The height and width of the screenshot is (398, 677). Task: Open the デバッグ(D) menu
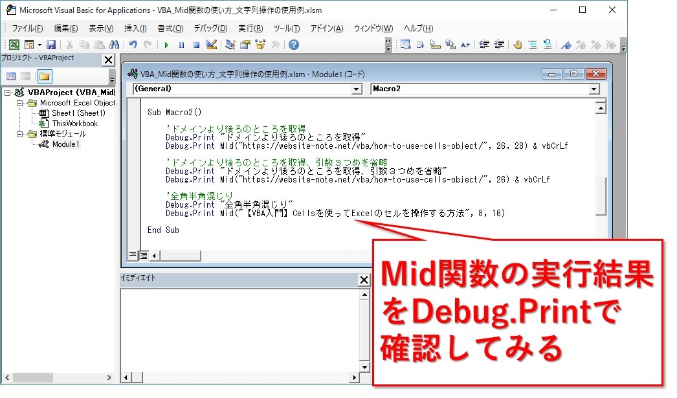(210, 28)
